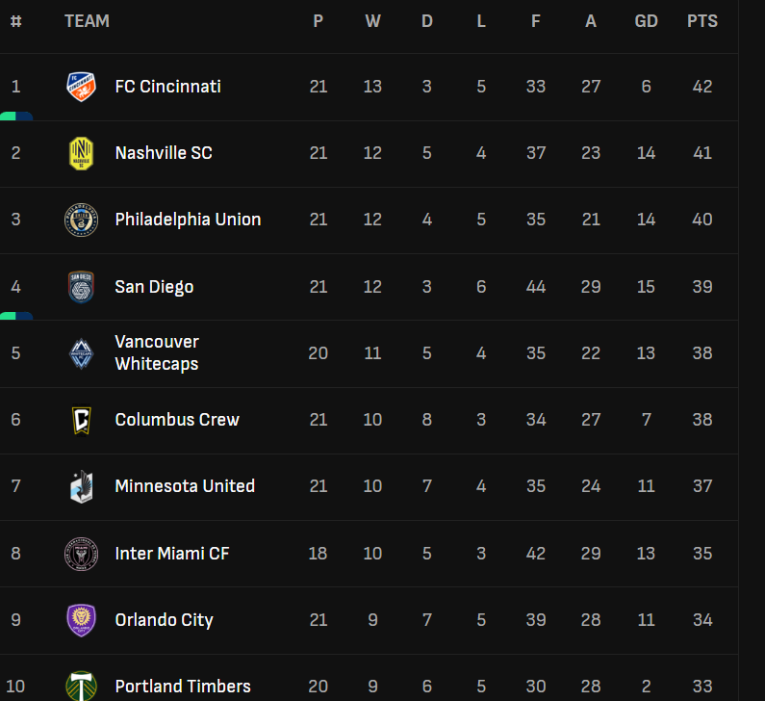Click the Vancouver Whitecaps crest icon

point(81,353)
